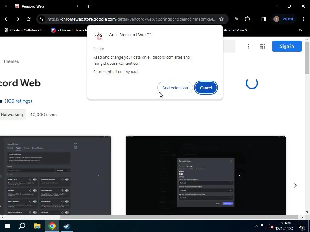Click the blue Sign in button
310x232 pixels.
[x=287, y=46]
